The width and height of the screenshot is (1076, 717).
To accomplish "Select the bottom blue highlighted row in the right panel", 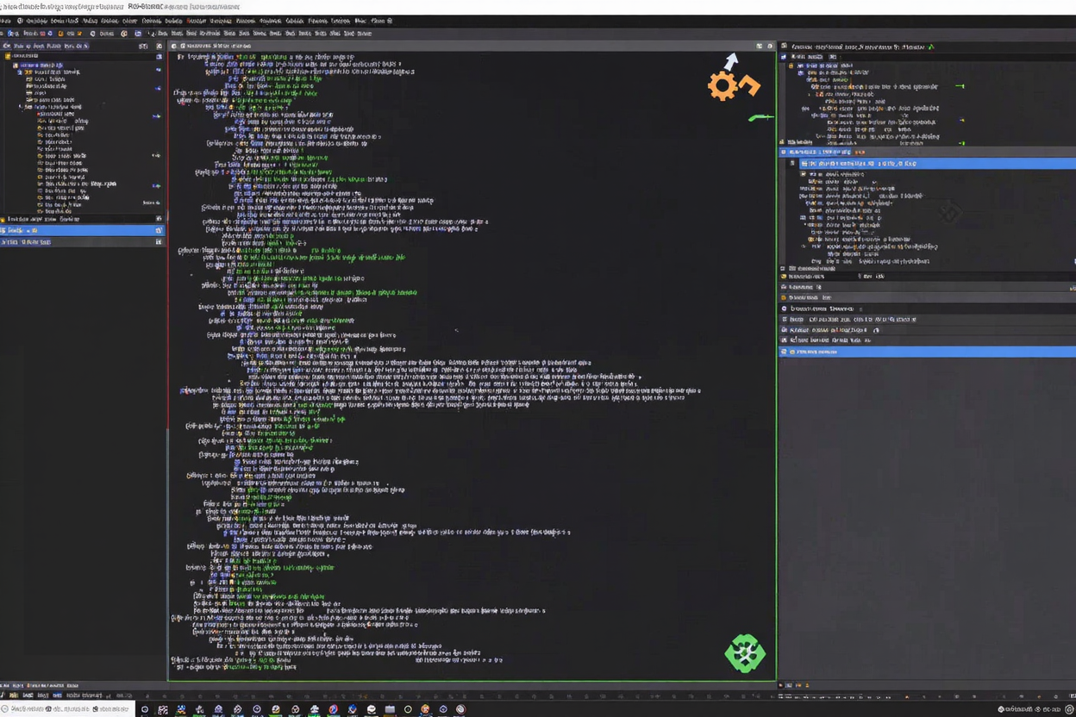I will point(927,352).
